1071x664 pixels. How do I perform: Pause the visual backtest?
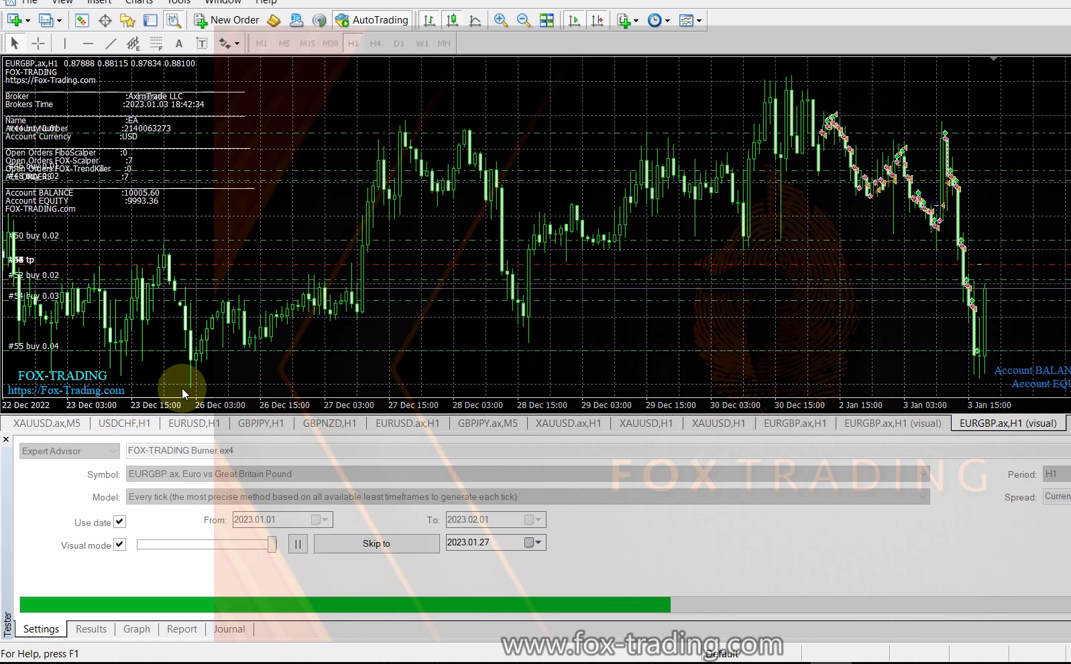click(x=298, y=543)
